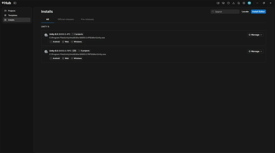Click the 6000.0.79f1 editor path text
Viewport: 275px width, 153px height.
(78, 54)
